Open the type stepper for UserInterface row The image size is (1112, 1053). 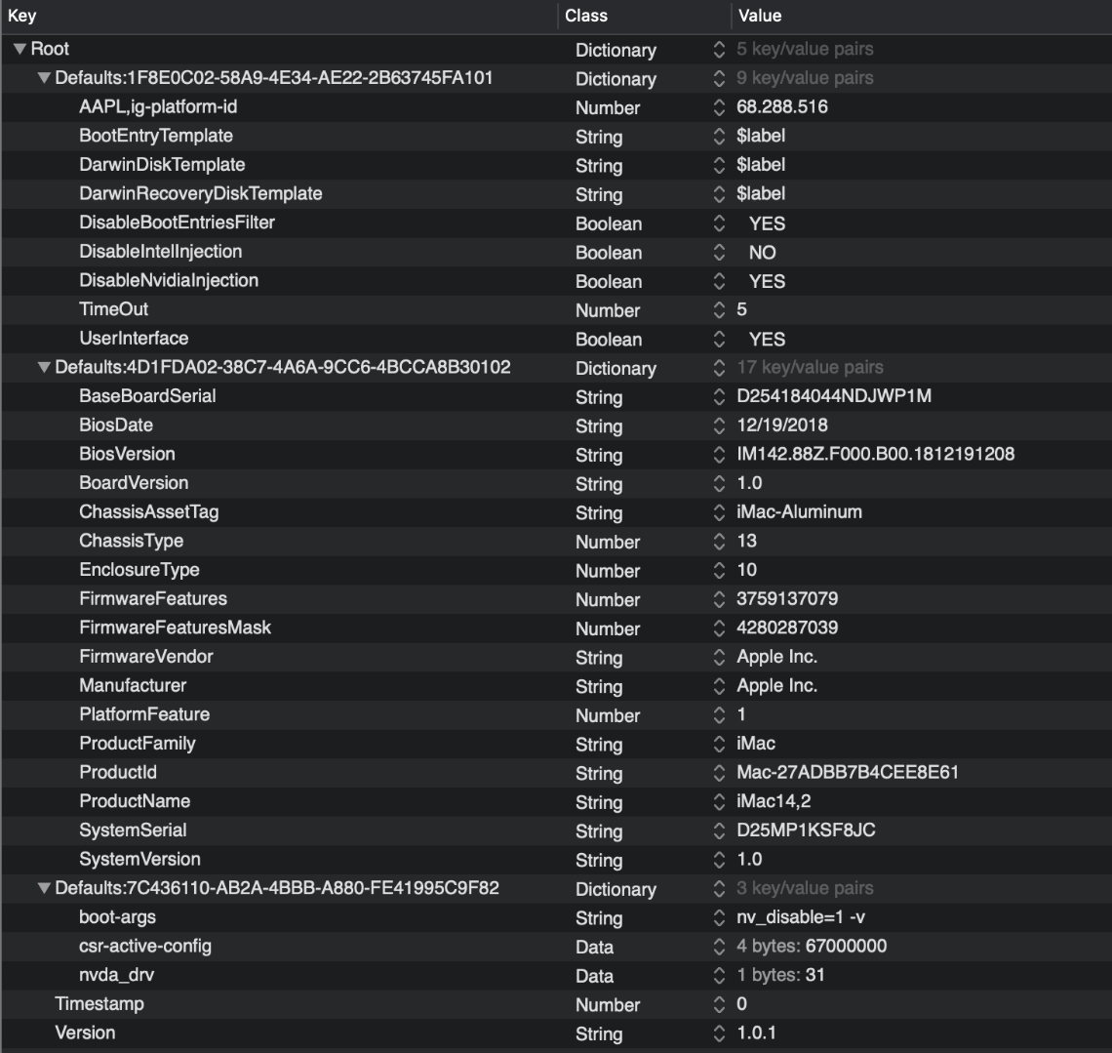(720, 340)
